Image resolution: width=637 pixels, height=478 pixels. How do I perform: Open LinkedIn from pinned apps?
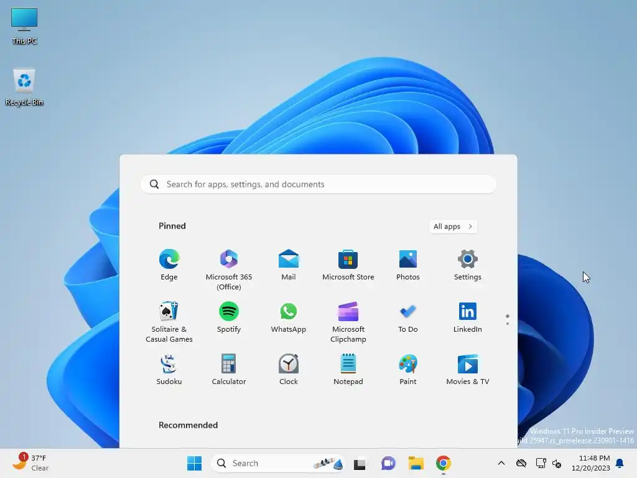(x=468, y=317)
